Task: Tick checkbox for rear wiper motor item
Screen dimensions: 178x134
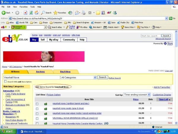Action: pyautogui.click(x=37, y=114)
